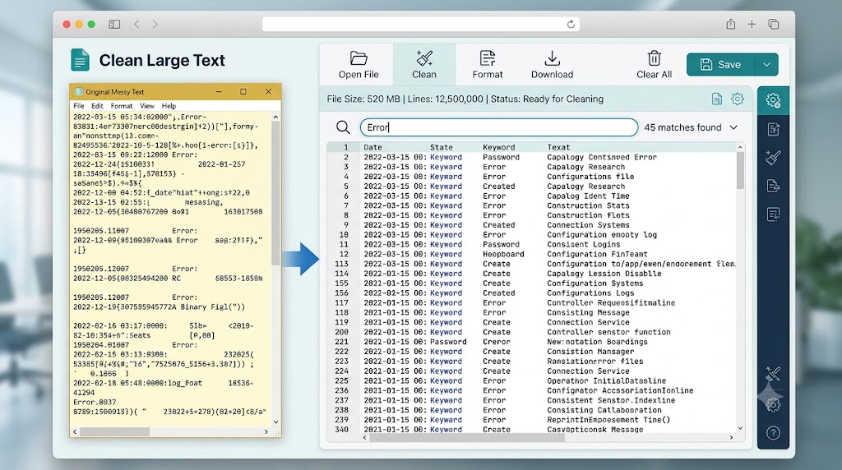Download the cleaned text
842x470 pixels.
(552, 64)
